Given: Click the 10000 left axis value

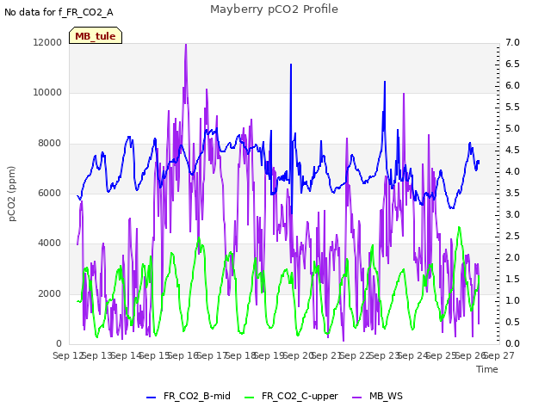Looking at the screenshot, I should click(x=47, y=92).
